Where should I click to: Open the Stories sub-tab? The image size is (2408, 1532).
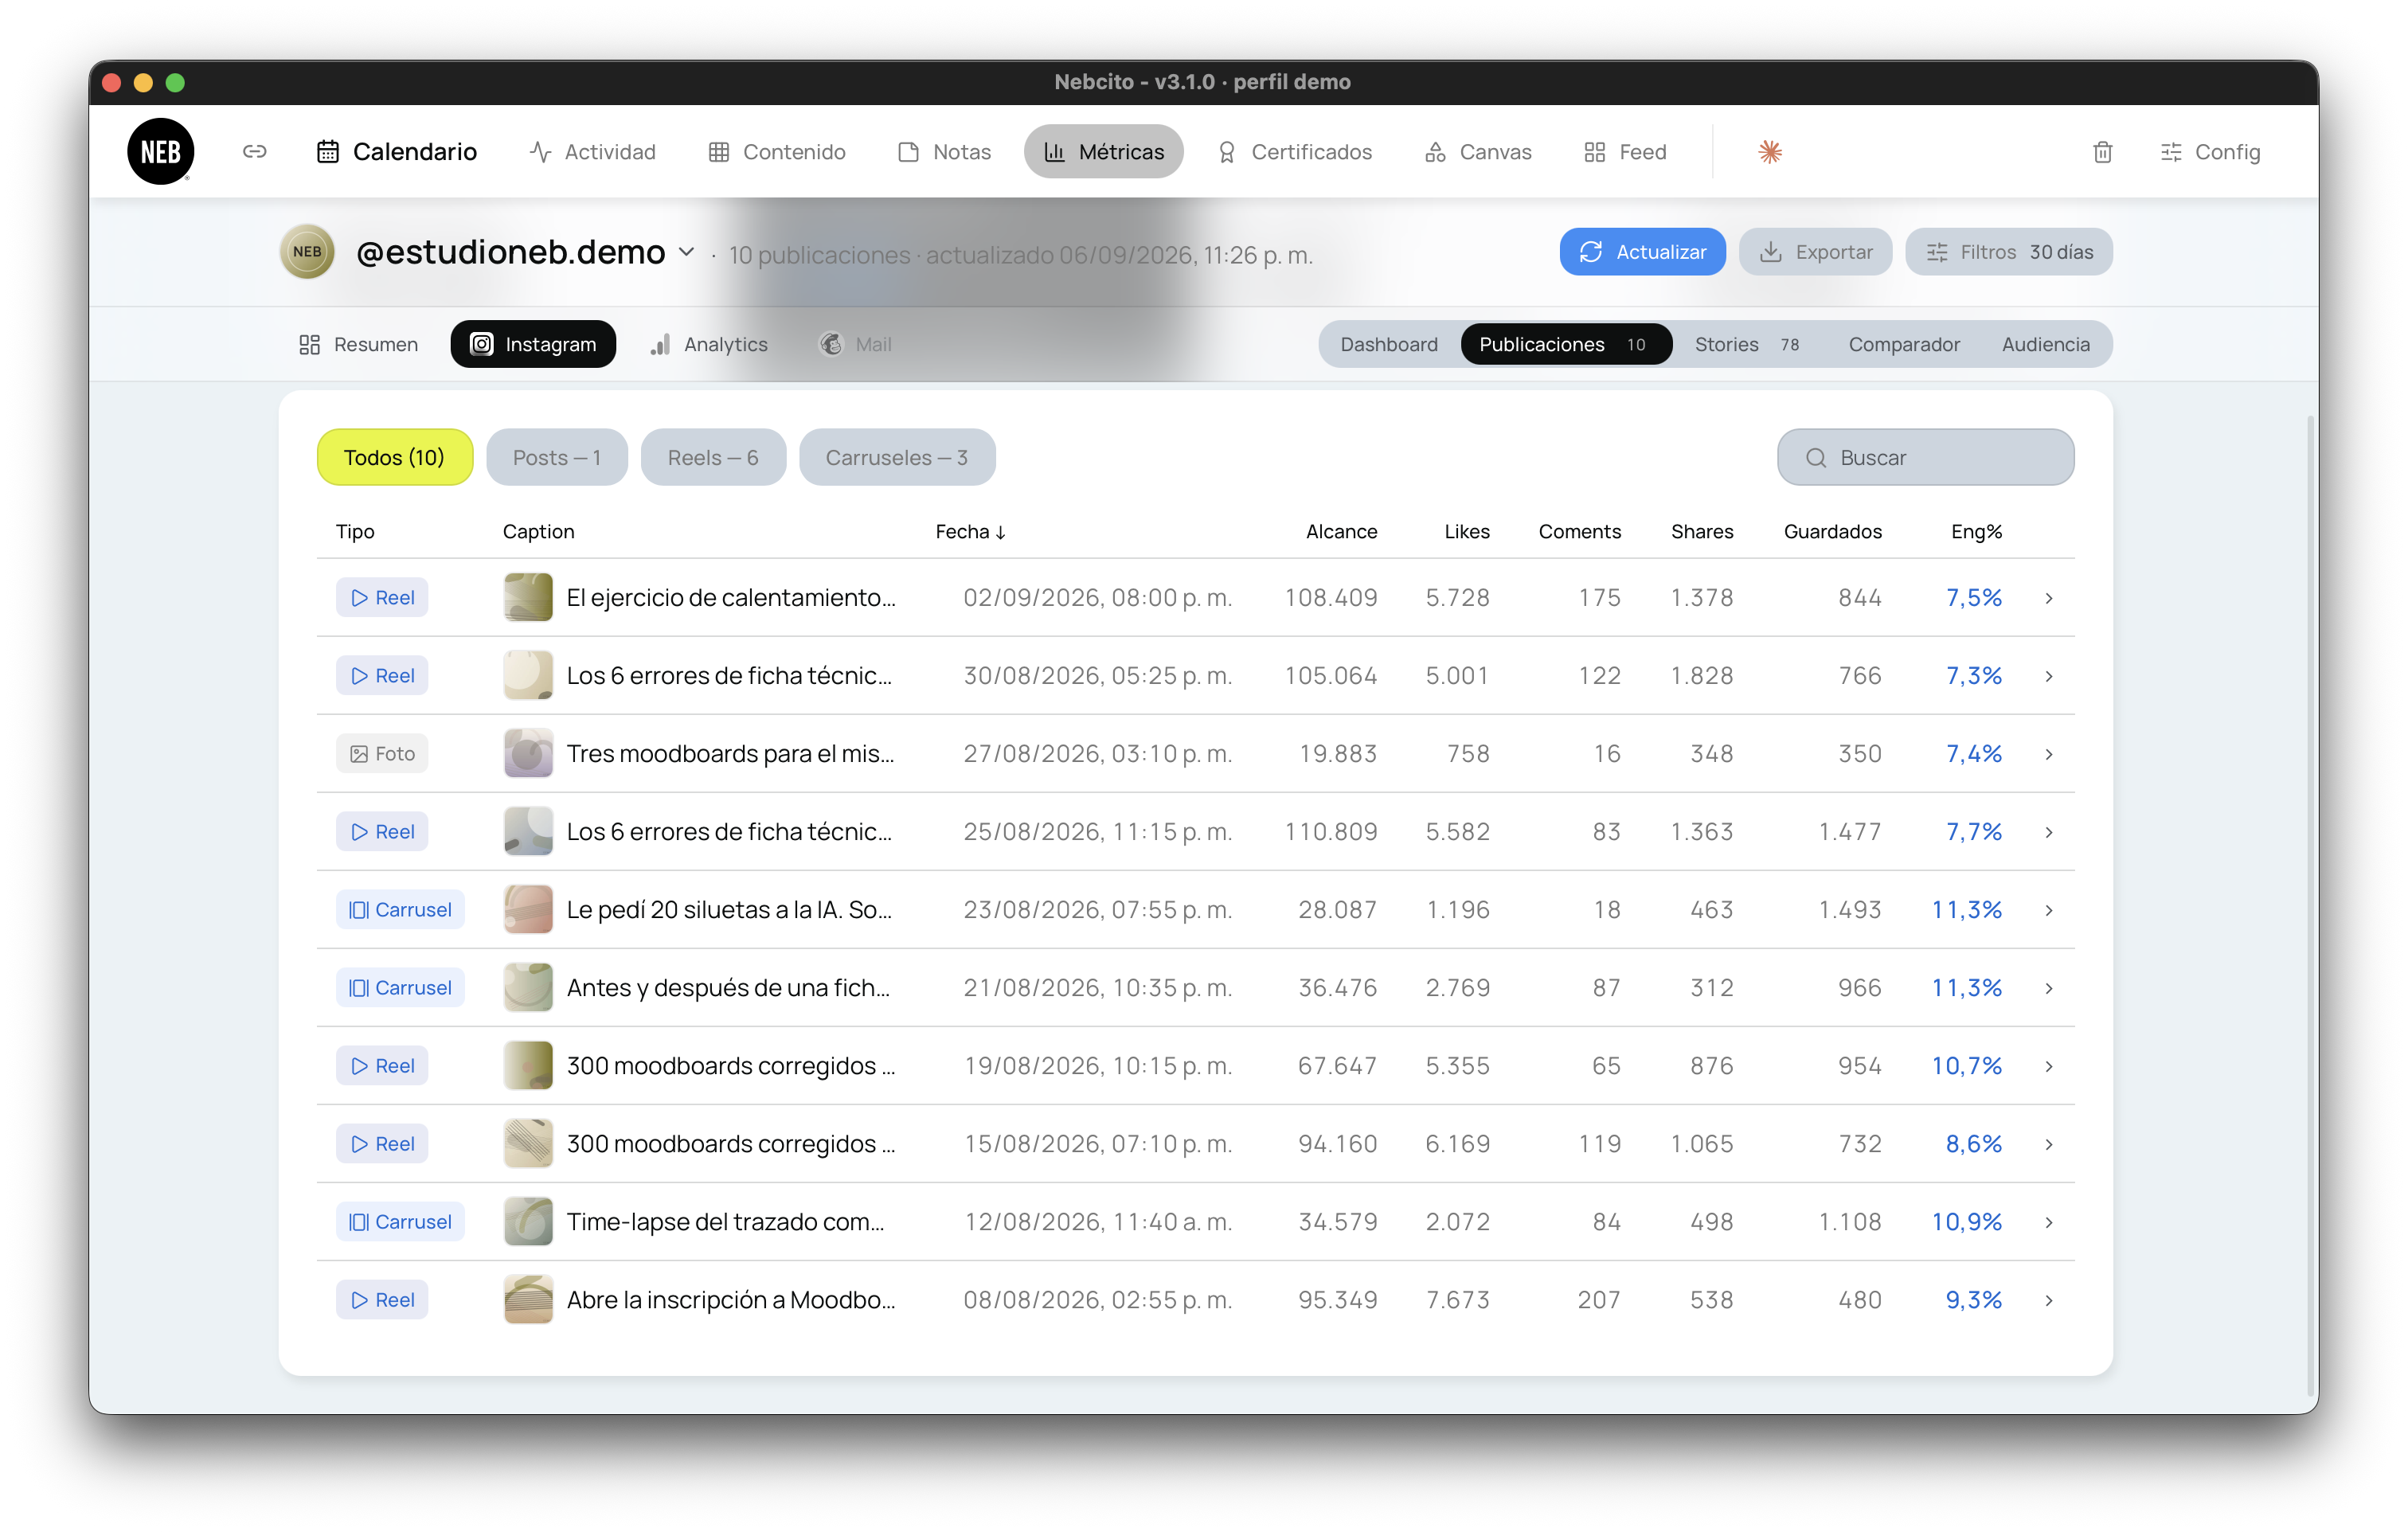(1746, 344)
